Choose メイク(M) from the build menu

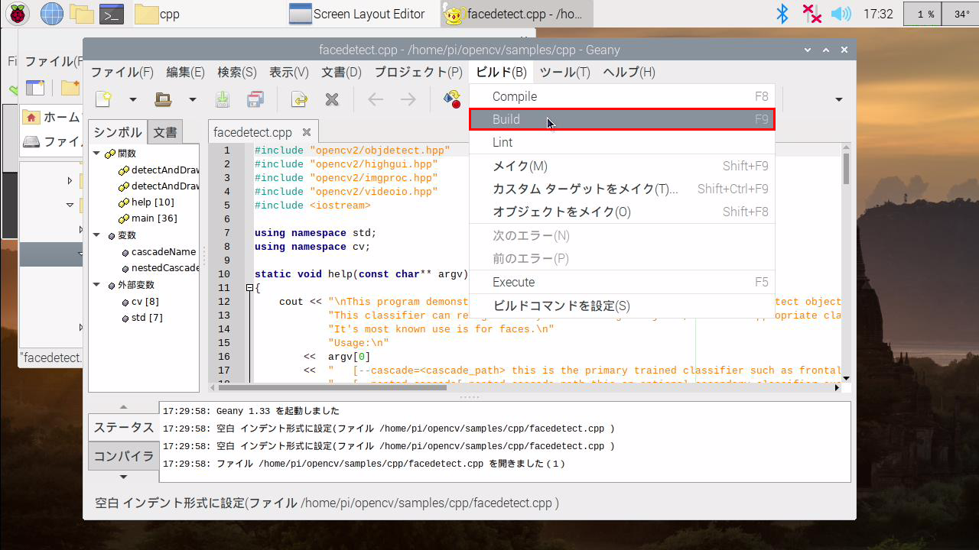coord(622,166)
